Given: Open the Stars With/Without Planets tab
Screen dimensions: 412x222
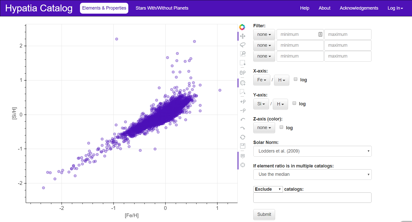Looking at the screenshot, I should (162, 8).
